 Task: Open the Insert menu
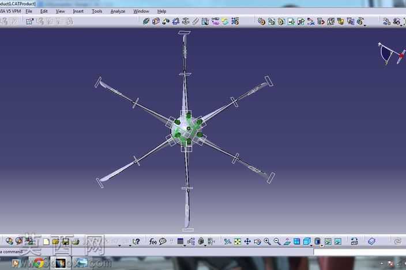(78, 12)
